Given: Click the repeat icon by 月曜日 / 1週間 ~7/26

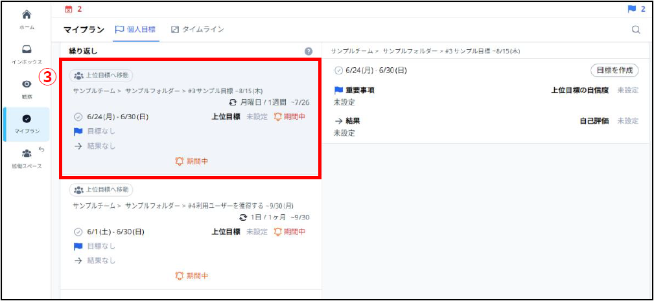Looking at the screenshot, I should point(233,102).
